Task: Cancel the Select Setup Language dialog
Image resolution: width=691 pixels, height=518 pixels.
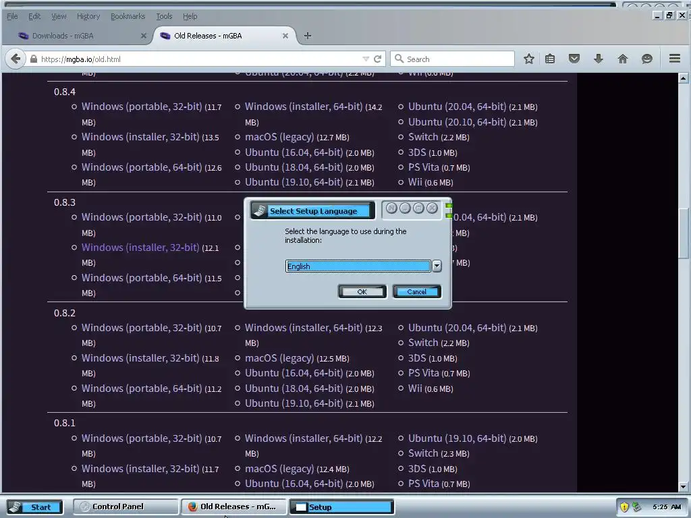Action: tap(417, 291)
